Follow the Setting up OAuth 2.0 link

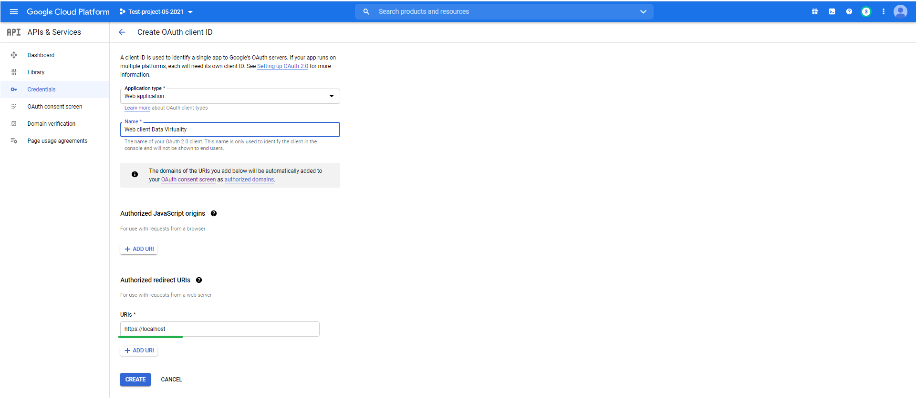282,66
